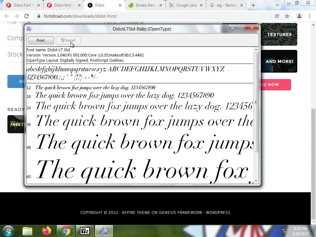Click the italic alphabet sample line

(126, 69)
